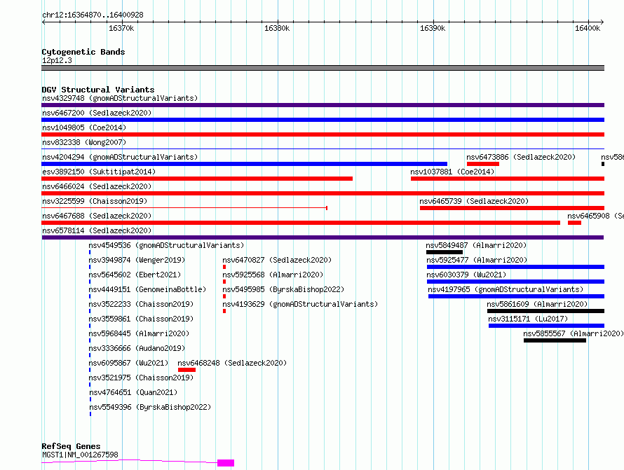Click nsv5645602 (Ebert2021) label
The width and height of the screenshot is (624, 470).
click(x=135, y=275)
